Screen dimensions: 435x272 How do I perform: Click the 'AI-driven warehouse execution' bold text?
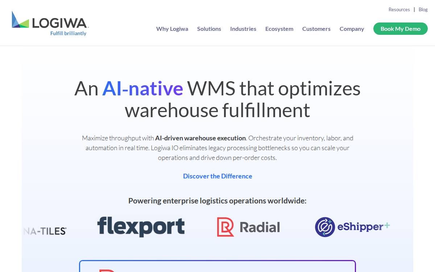pyautogui.click(x=200, y=138)
